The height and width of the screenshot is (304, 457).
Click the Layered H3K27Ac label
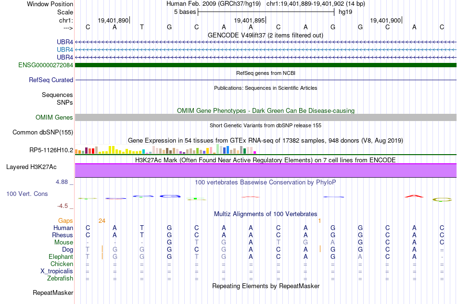coord(31,167)
